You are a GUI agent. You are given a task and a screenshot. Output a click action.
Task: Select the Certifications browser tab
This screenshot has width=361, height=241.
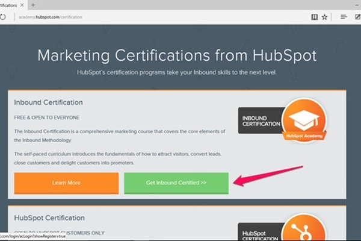(13, 5)
